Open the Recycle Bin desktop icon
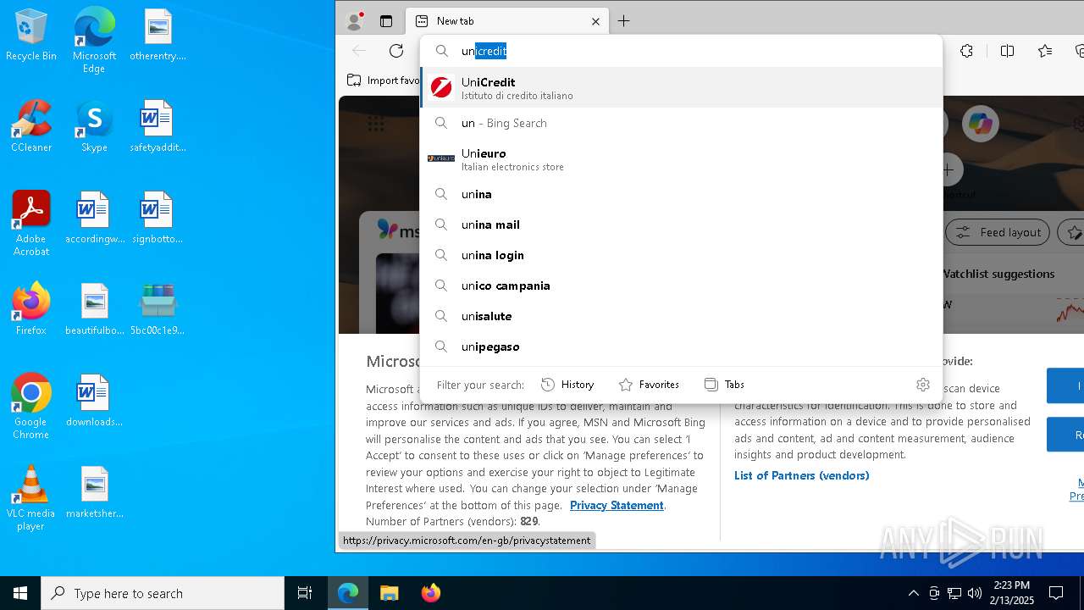 pyautogui.click(x=31, y=36)
